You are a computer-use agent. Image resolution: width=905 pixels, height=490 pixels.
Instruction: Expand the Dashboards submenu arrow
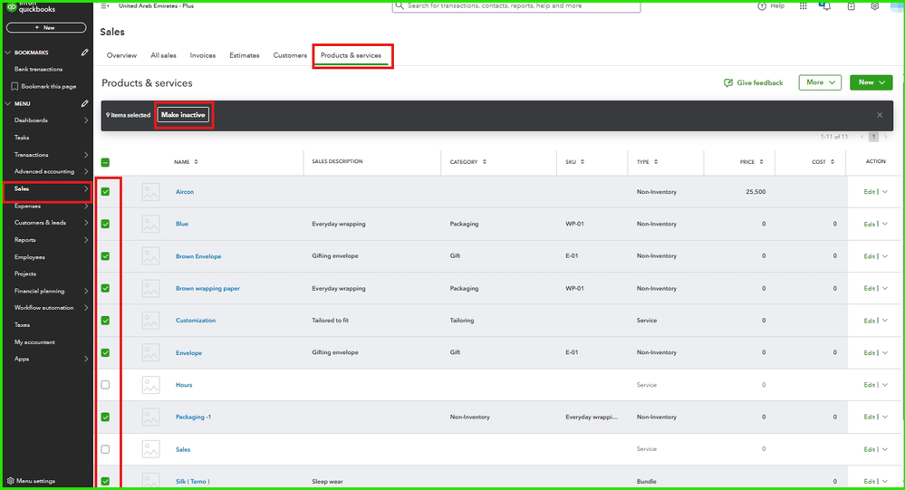[86, 120]
